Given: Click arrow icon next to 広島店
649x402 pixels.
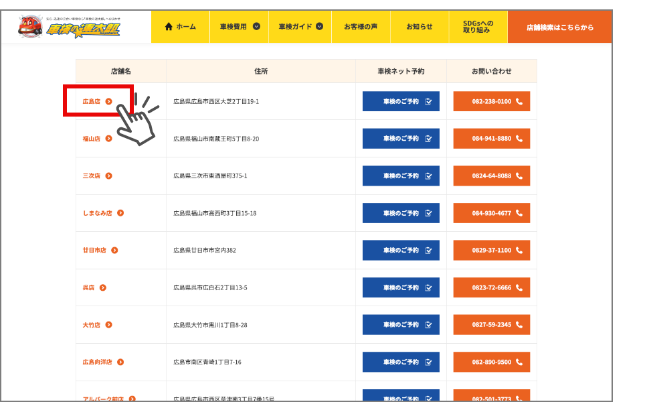Looking at the screenshot, I should tap(109, 102).
